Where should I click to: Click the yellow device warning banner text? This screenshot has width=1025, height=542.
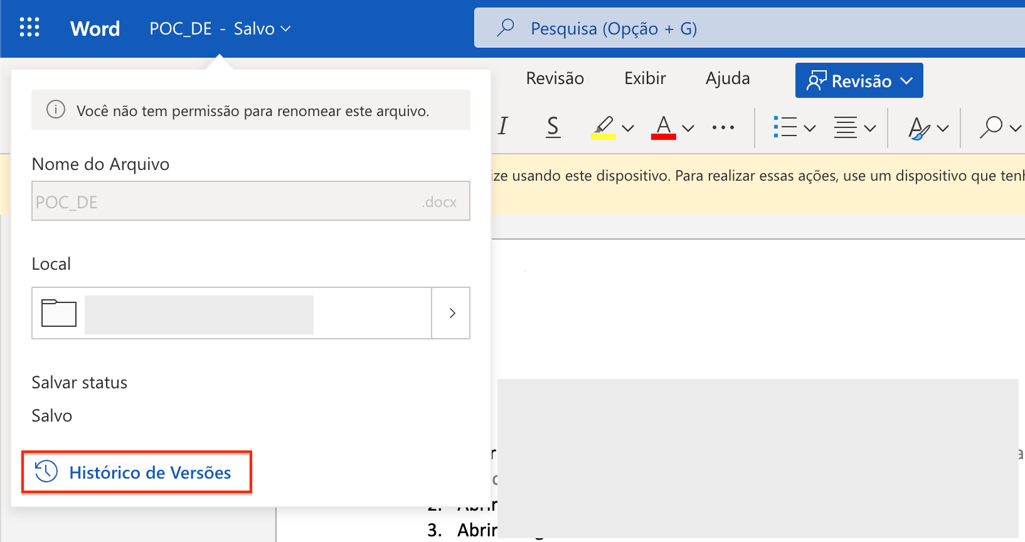coord(758,176)
